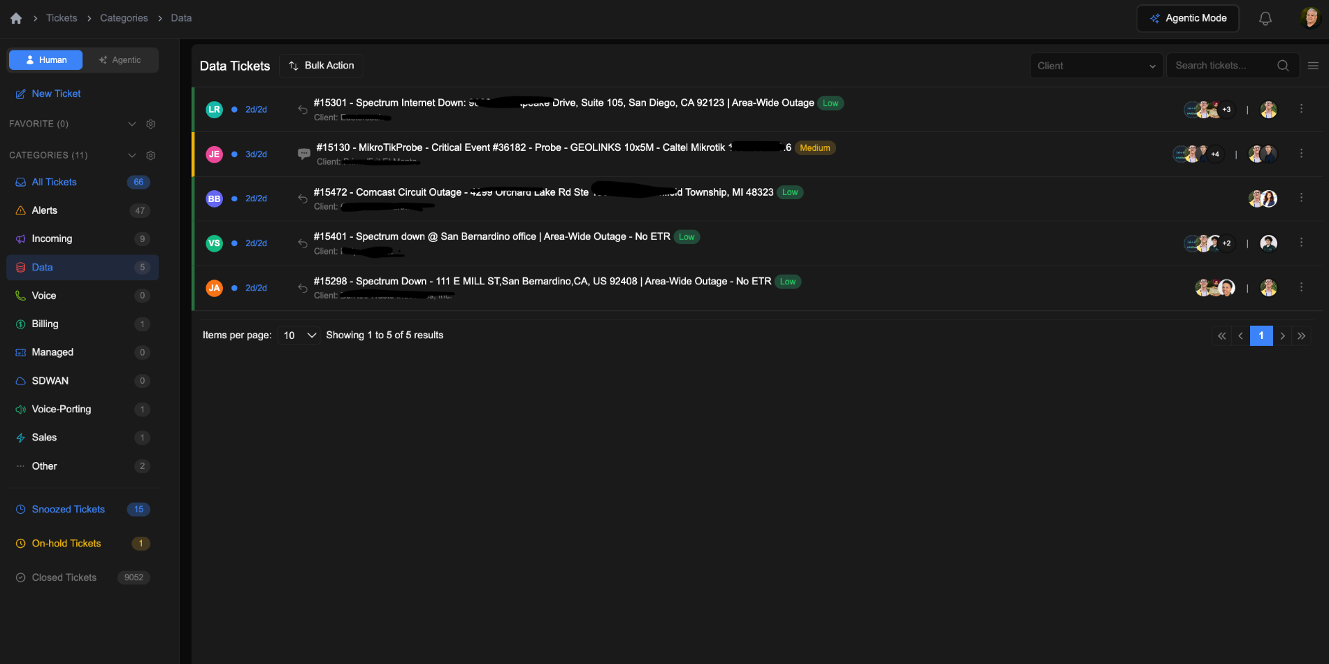Image resolution: width=1329 pixels, height=664 pixels.
Task: Open the Voice category via phone icon
Action: tap(20, 295)
